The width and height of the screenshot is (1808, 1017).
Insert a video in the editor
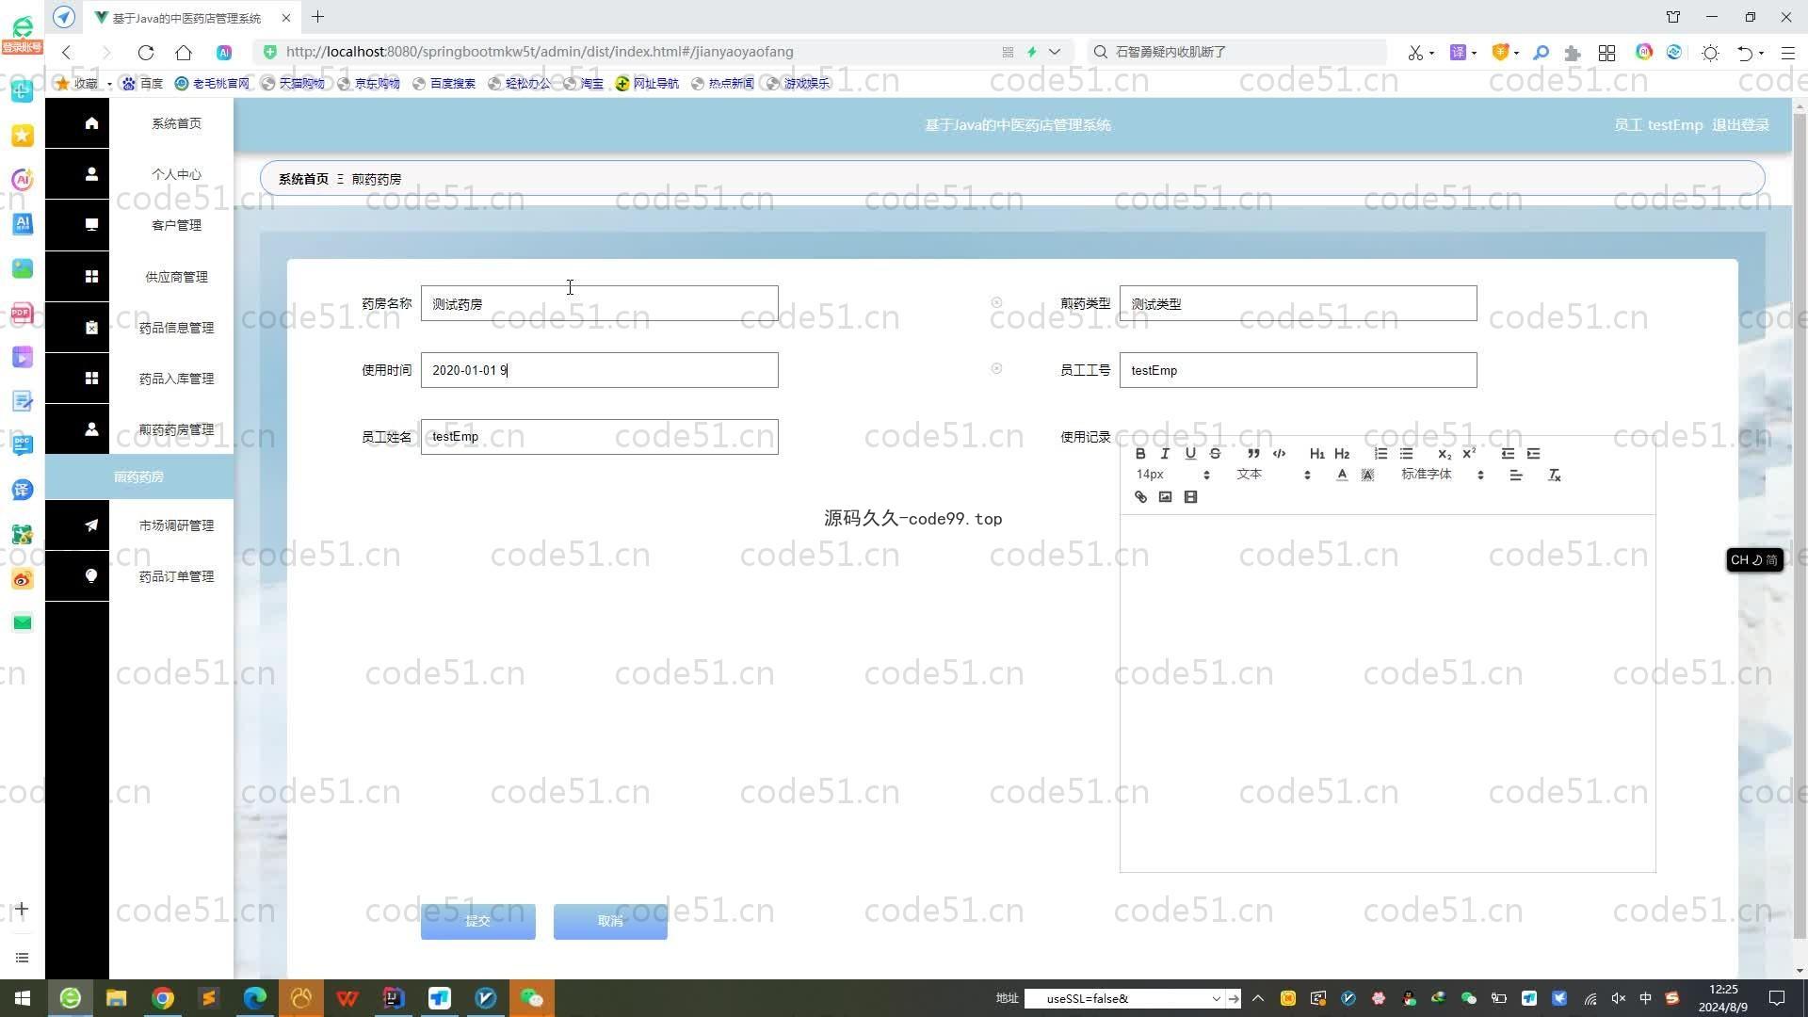pos(1190,497)
